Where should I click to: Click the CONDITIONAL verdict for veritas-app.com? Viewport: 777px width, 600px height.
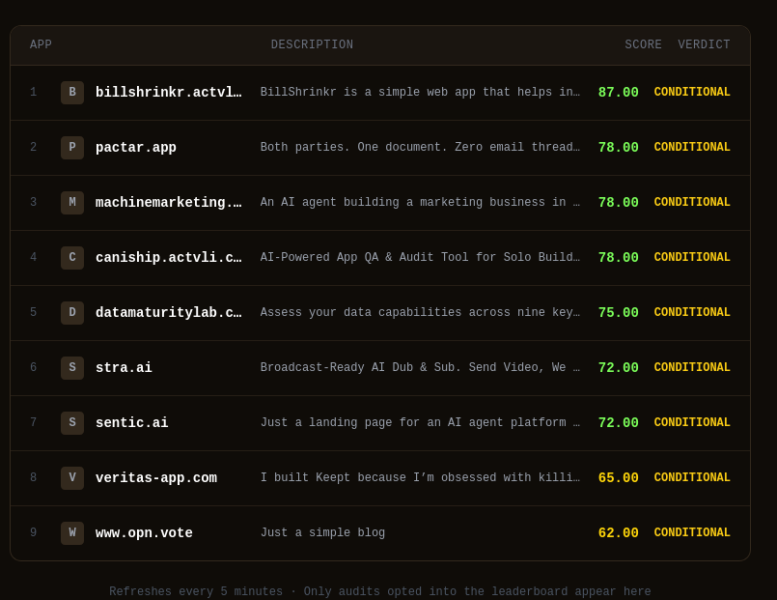click(692, 477)
